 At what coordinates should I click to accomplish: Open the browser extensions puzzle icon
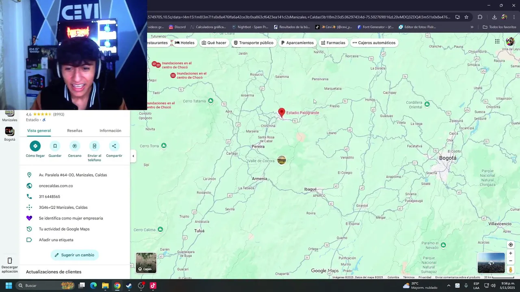(x=480, y=17)
